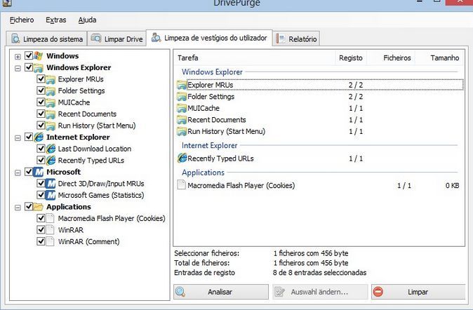Click the Auswahl ändern... button

[320, 292]
